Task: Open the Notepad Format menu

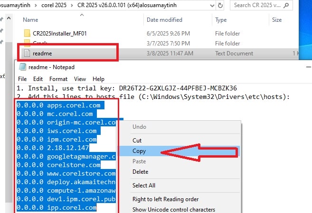Action: pos(58,79)
